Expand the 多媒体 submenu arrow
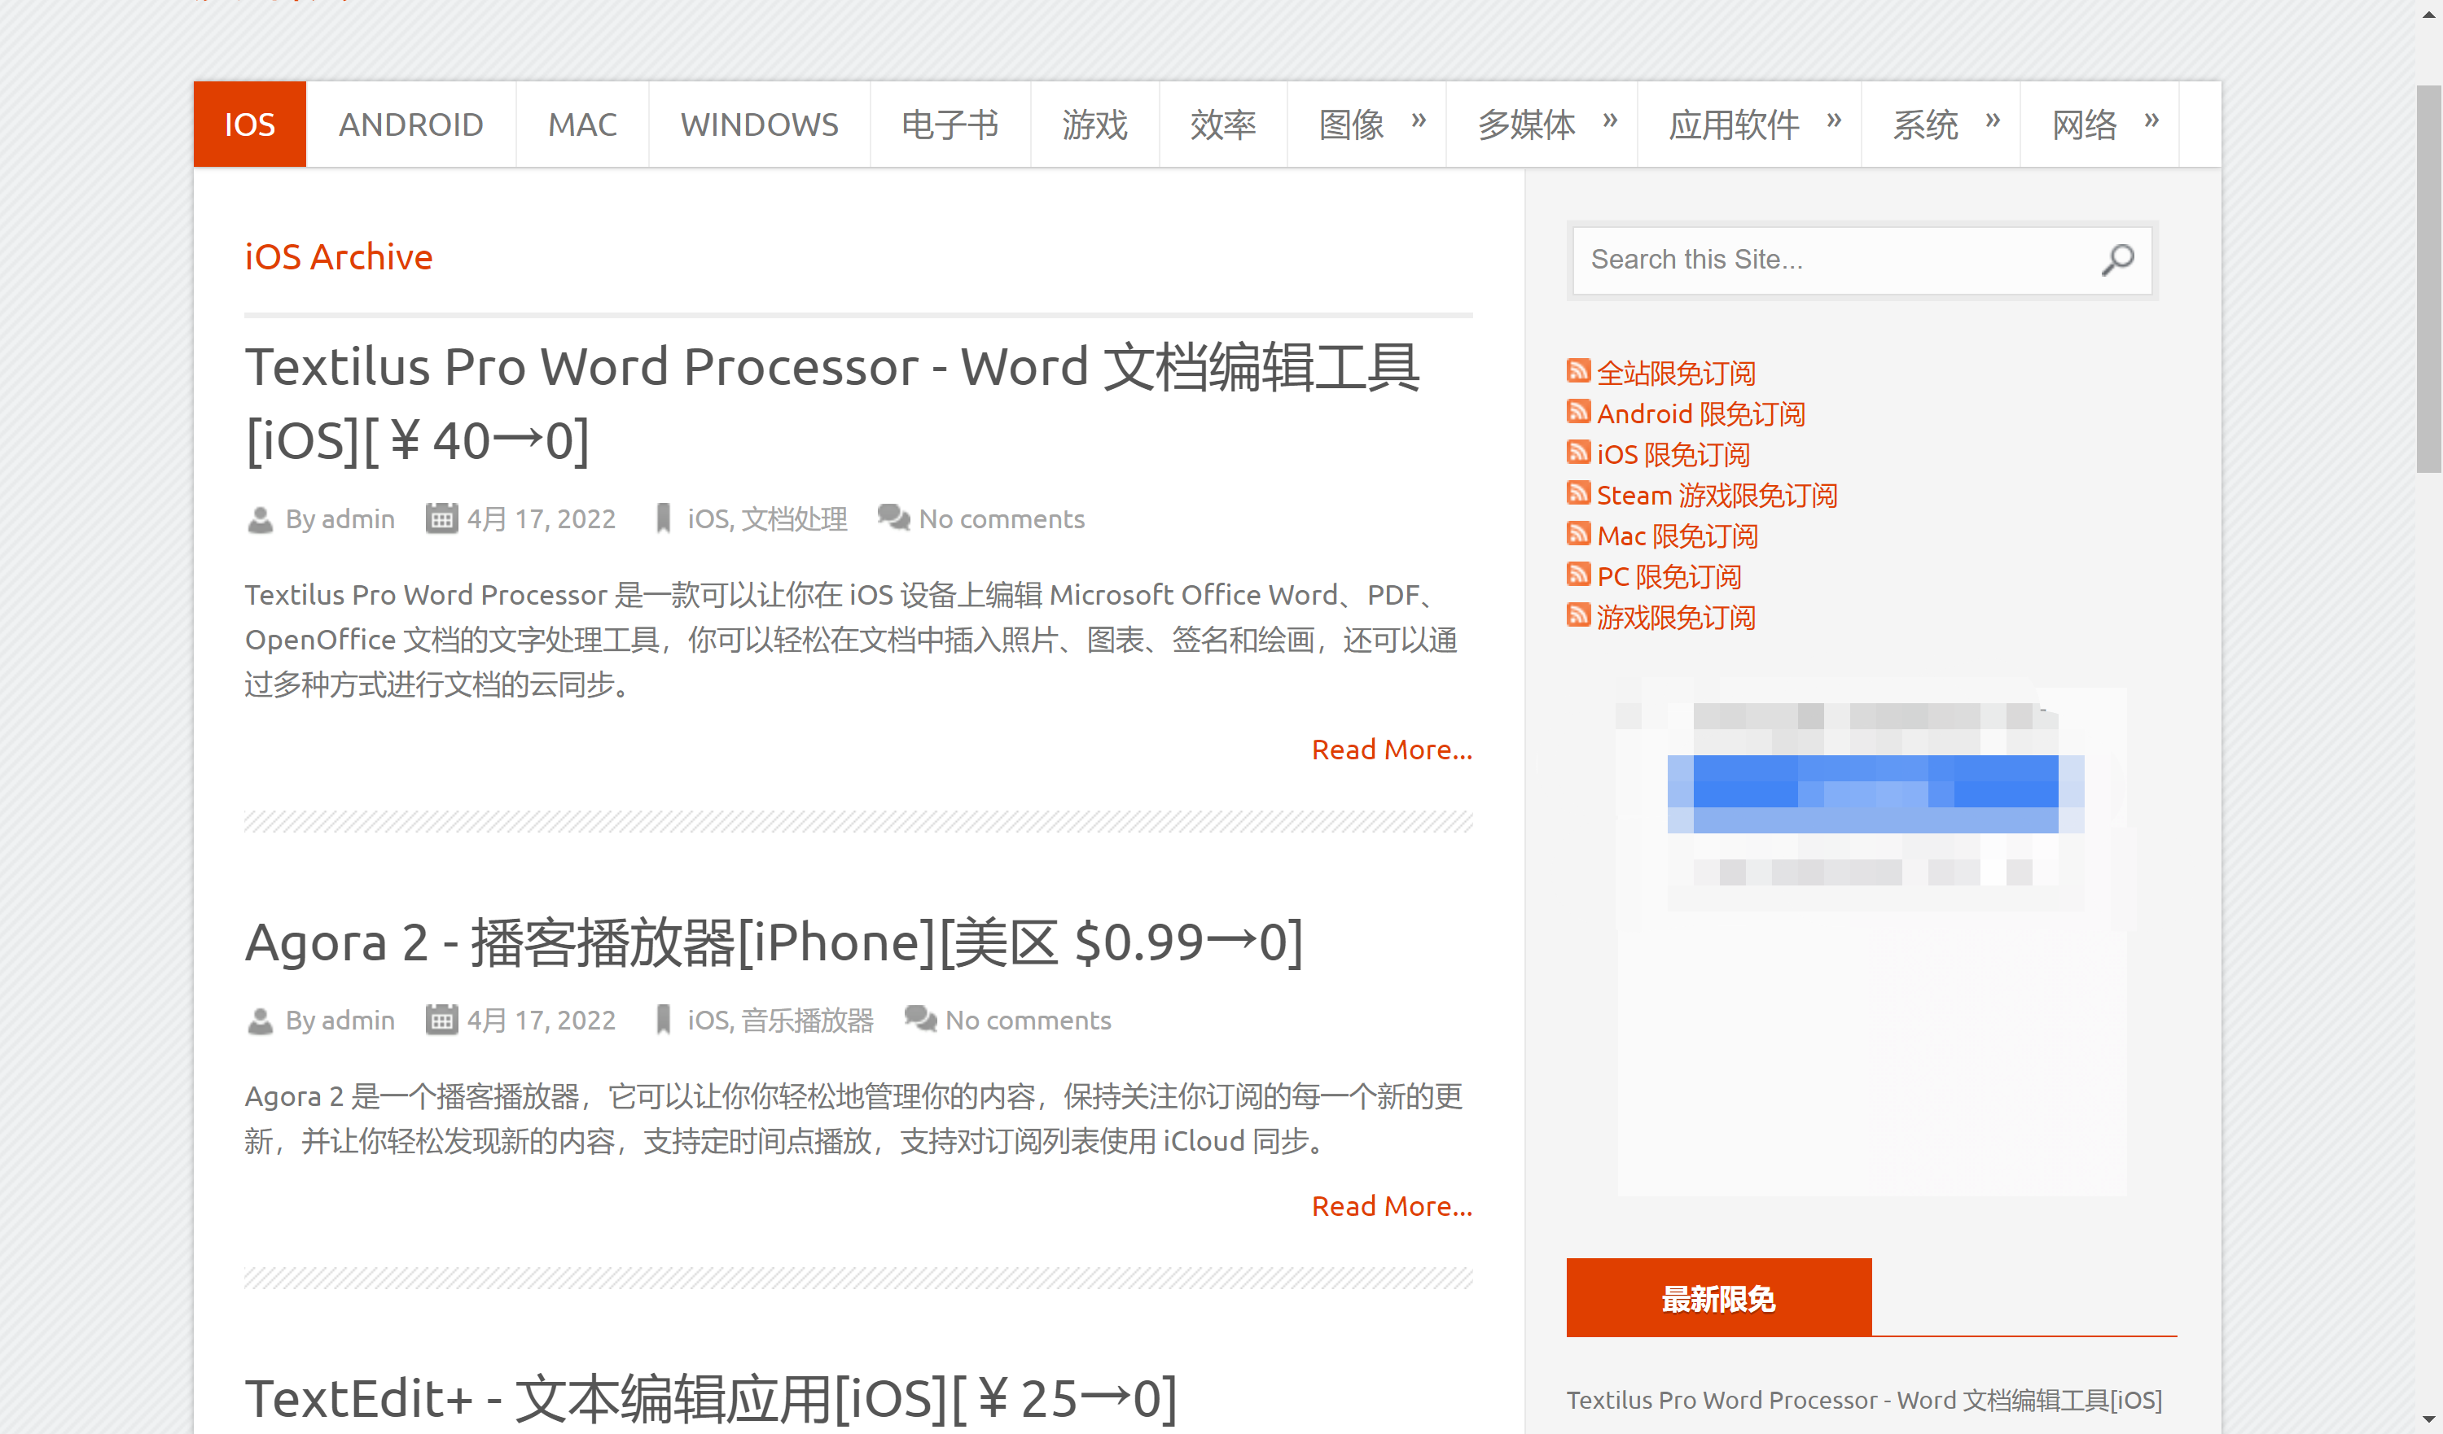Image resolution: width=2443 pixels, height=1434 pixels. 1609,121
